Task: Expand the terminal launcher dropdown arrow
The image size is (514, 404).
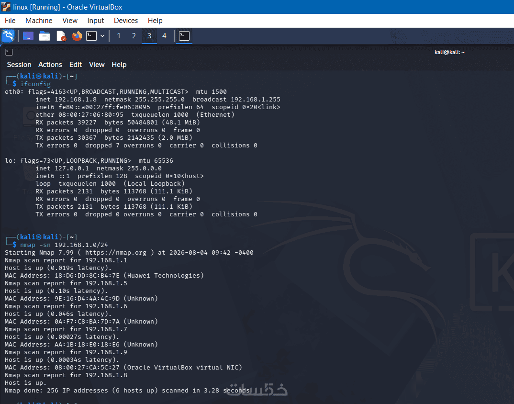Action: (x=102, y=36)
